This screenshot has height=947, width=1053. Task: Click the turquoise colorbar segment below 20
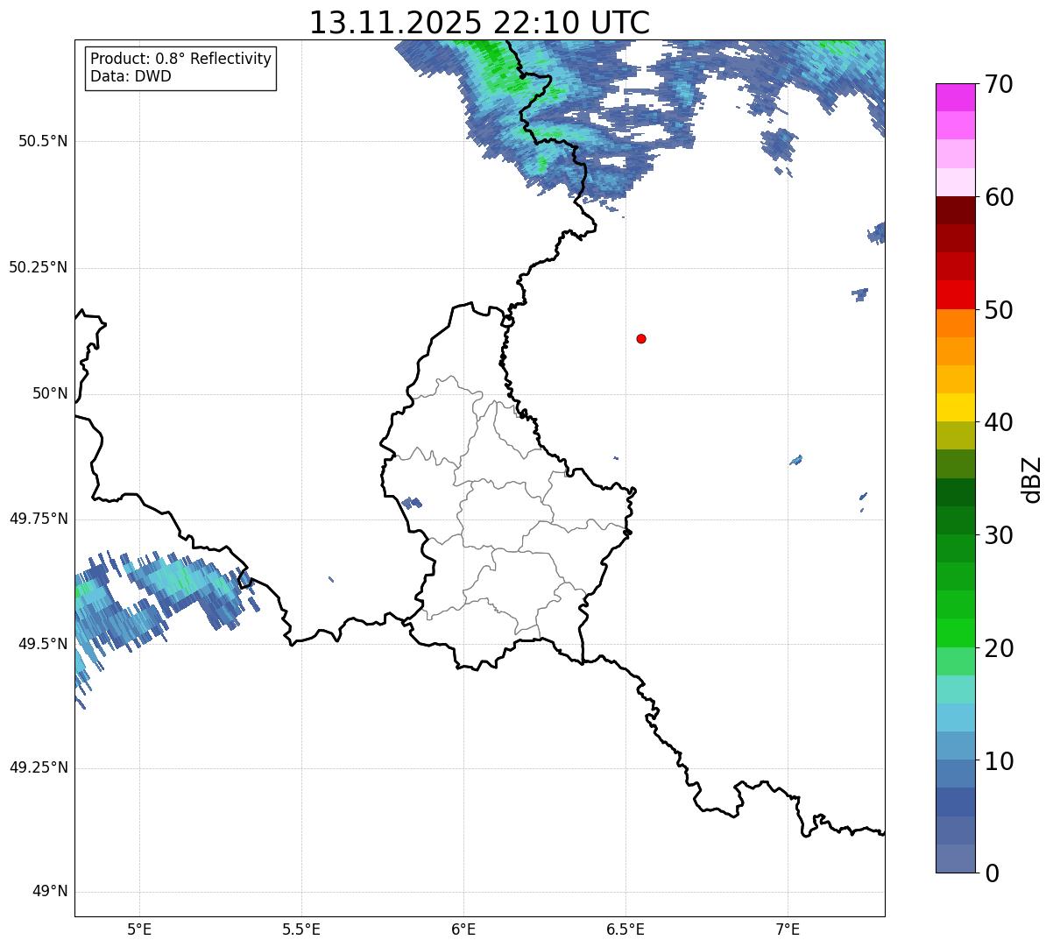955,689
